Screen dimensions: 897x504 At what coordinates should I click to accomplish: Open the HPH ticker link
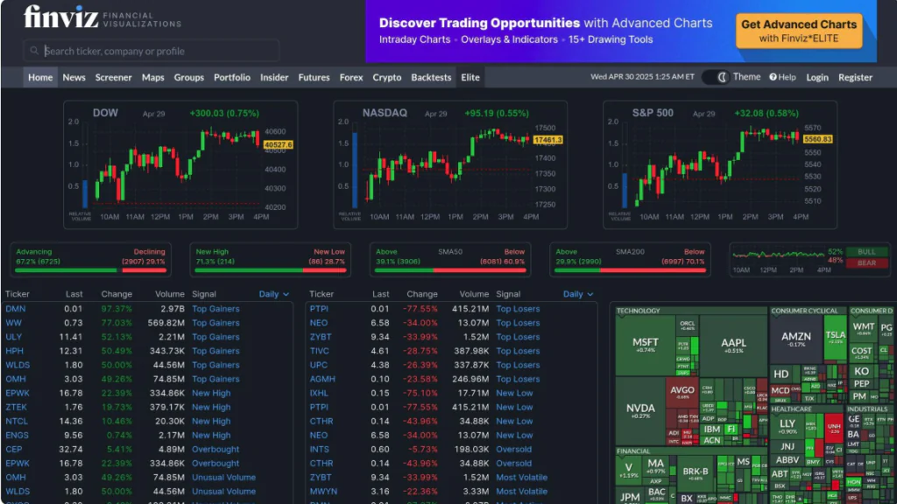point(14,351)
